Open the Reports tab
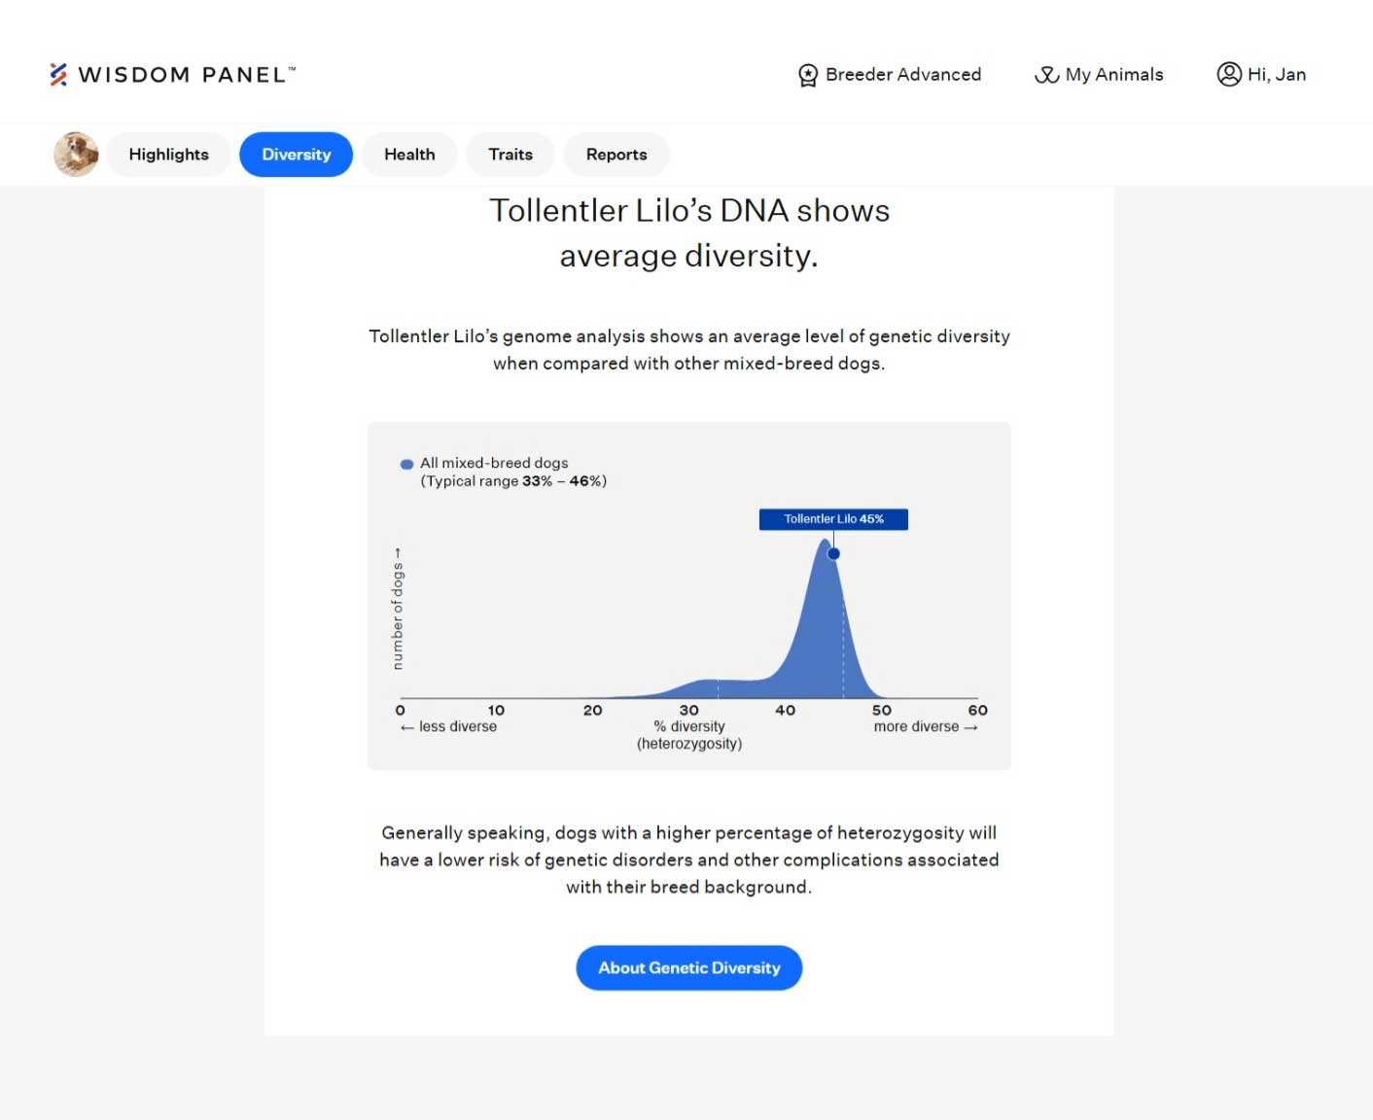Image resolution: width=1373 pixels, height=1120 pixels. [x=616, y=155]
